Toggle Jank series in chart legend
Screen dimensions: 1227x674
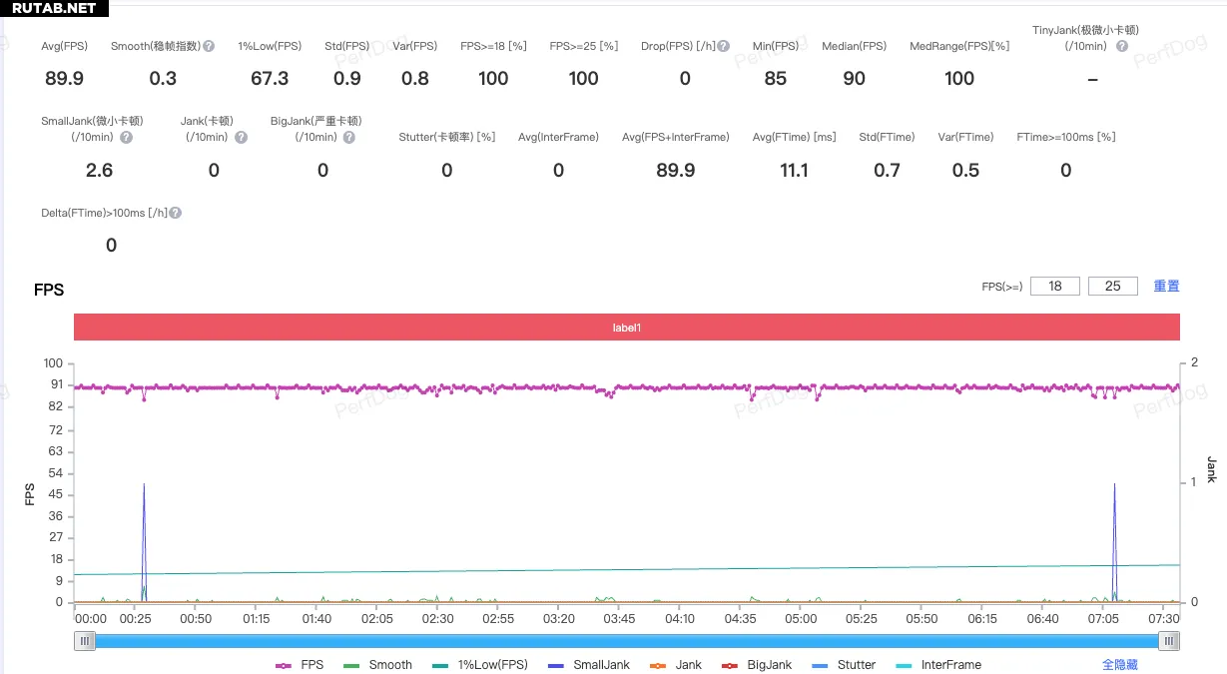pos(675,665)
